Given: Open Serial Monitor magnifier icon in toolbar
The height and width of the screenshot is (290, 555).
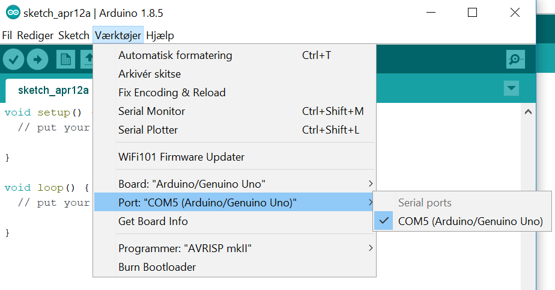Looking at the screenshot, I should click(x=515, y=59).
